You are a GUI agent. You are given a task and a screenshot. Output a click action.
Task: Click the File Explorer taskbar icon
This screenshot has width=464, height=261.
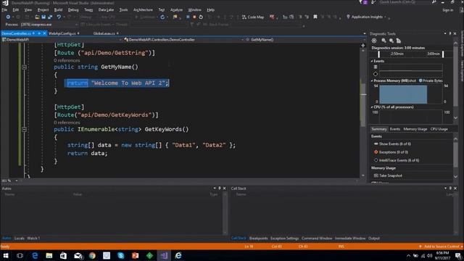tap(49, 255)
